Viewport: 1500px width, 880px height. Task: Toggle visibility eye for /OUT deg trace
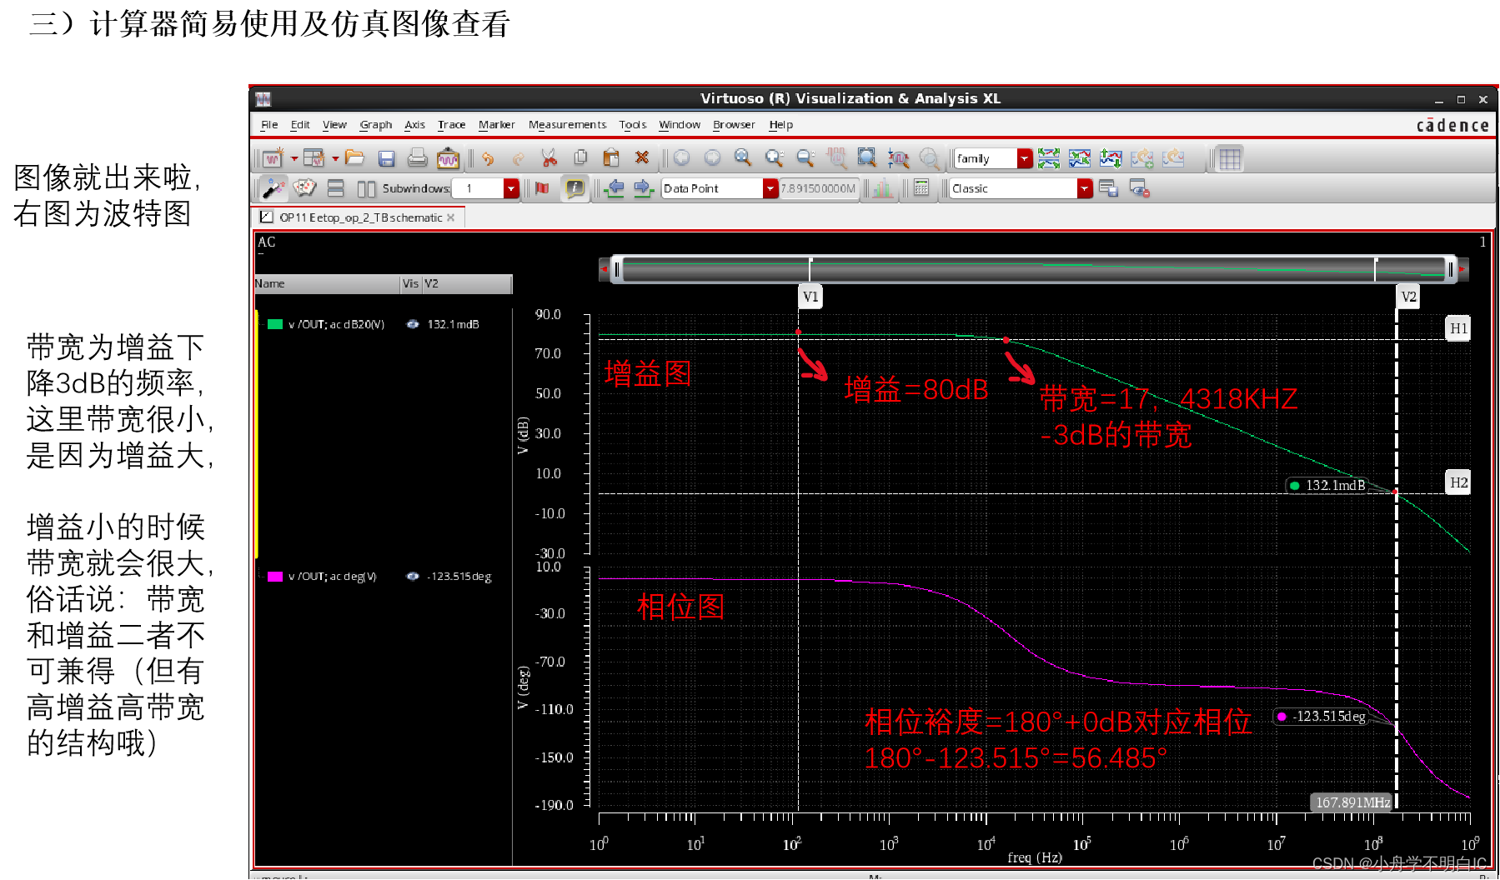[412, 576]
